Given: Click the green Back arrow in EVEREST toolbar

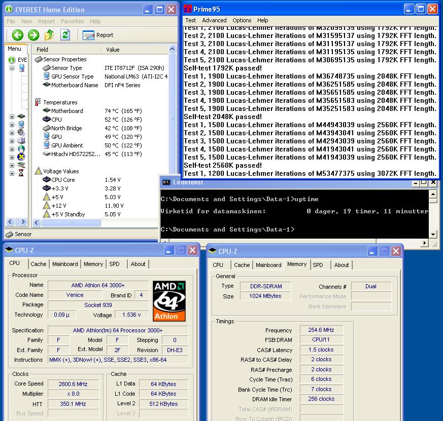Looking at the screenshot, I should point(18,35).
